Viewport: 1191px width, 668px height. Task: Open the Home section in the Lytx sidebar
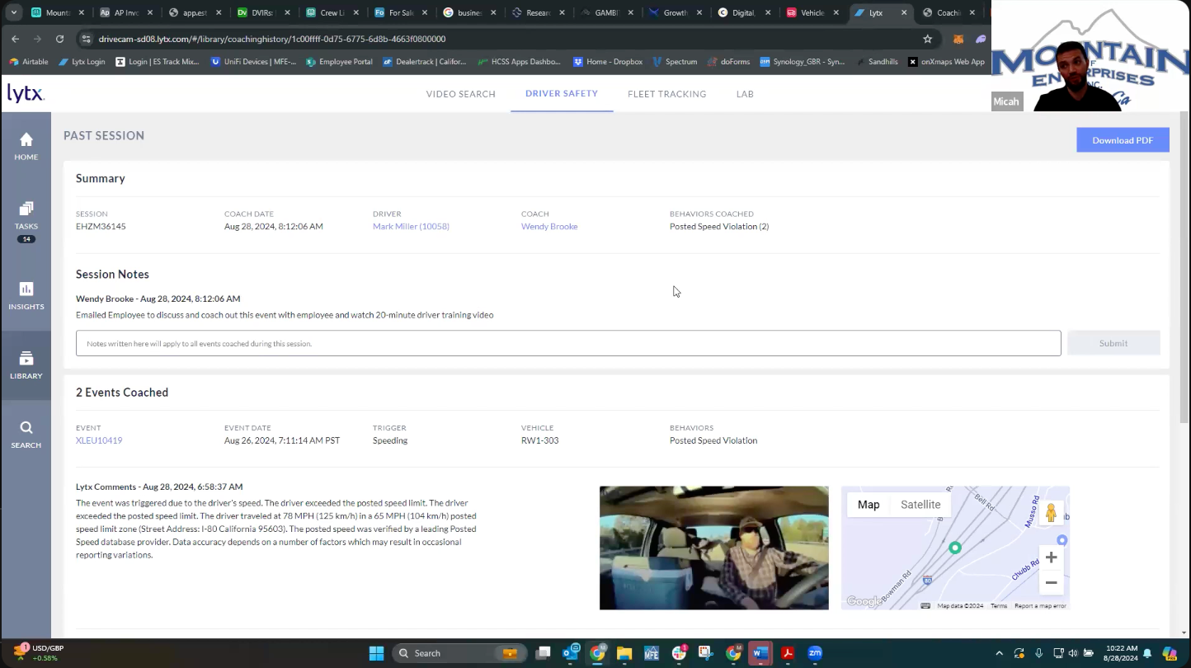26,146
